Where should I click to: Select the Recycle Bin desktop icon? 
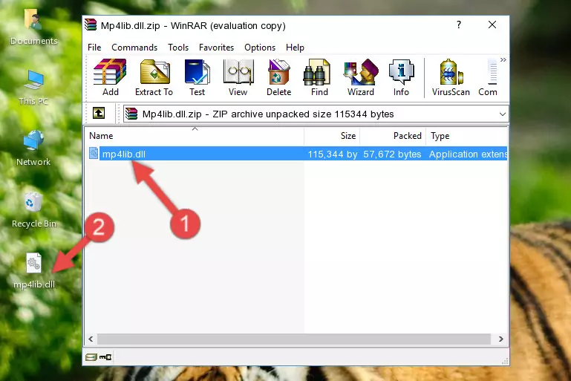point(34,209)
